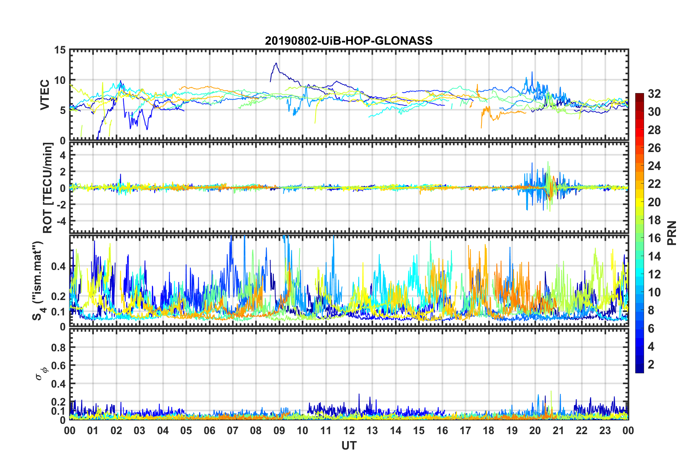Image resolution: width=698 pixels, height=466 pixels.
Task: Click the colorbar tick label 28
Action: (654, 130)
